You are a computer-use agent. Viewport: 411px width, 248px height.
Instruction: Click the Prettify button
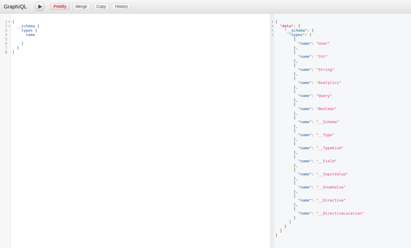tap(60, 7)
